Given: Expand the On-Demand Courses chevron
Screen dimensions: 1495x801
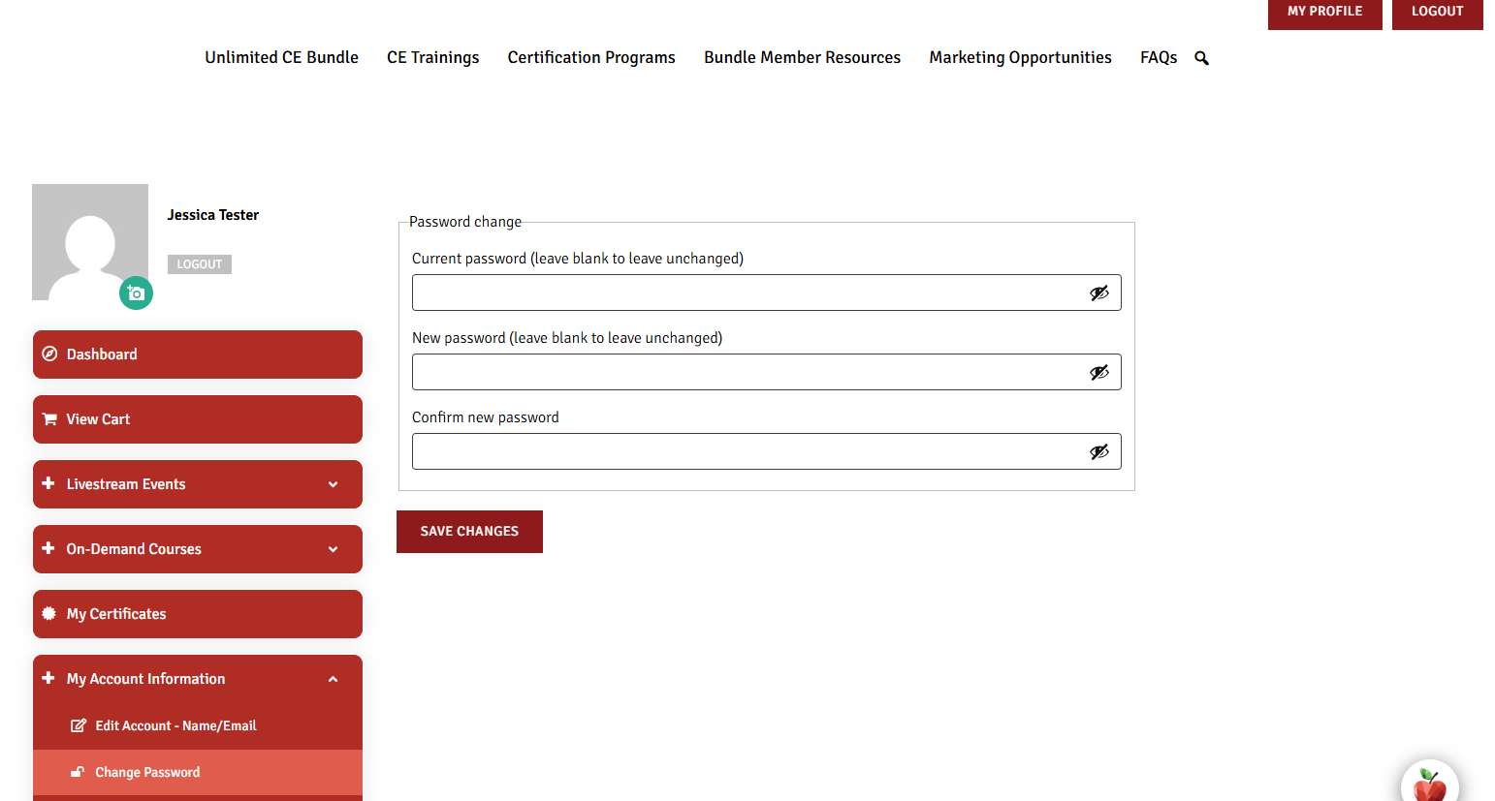Looking at the screenshot, I should click(x=333, y=549).
